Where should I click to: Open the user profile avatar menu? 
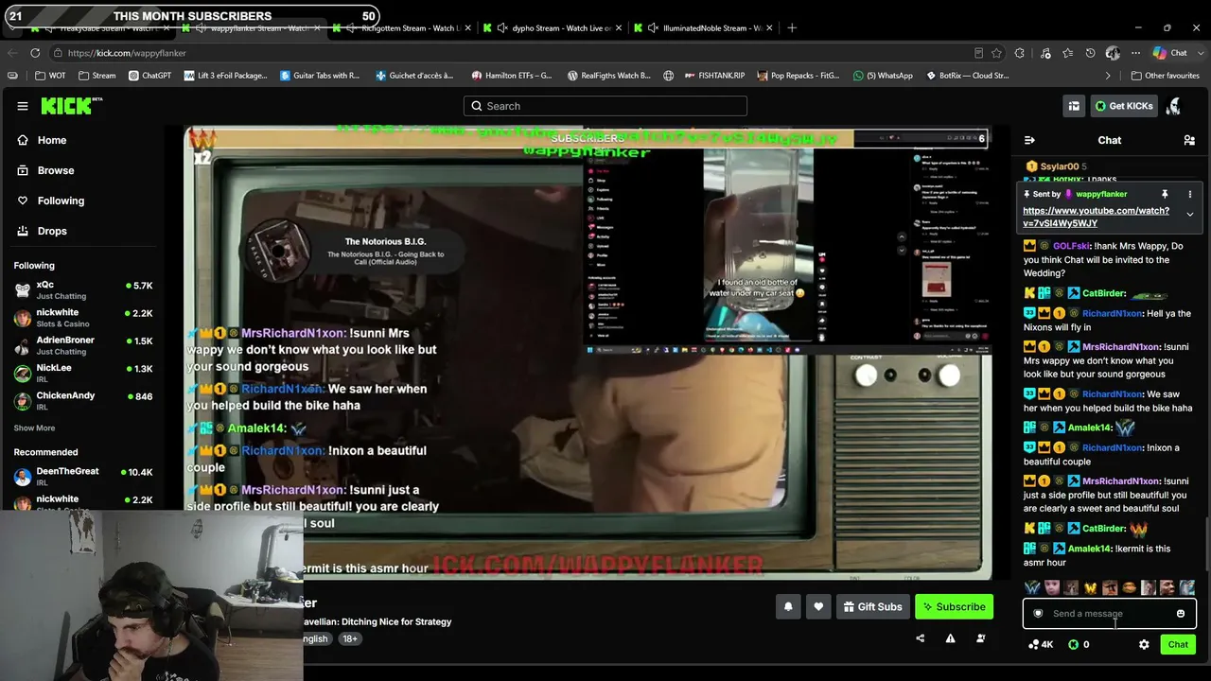point(1174,106)
